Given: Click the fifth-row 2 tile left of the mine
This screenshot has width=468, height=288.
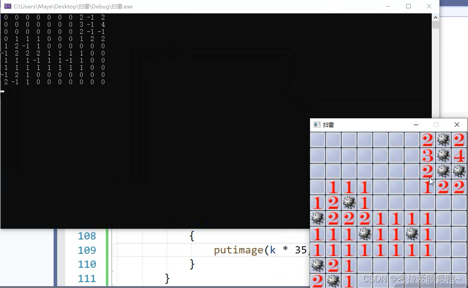Looking at the screenshot, I should 333,203.
